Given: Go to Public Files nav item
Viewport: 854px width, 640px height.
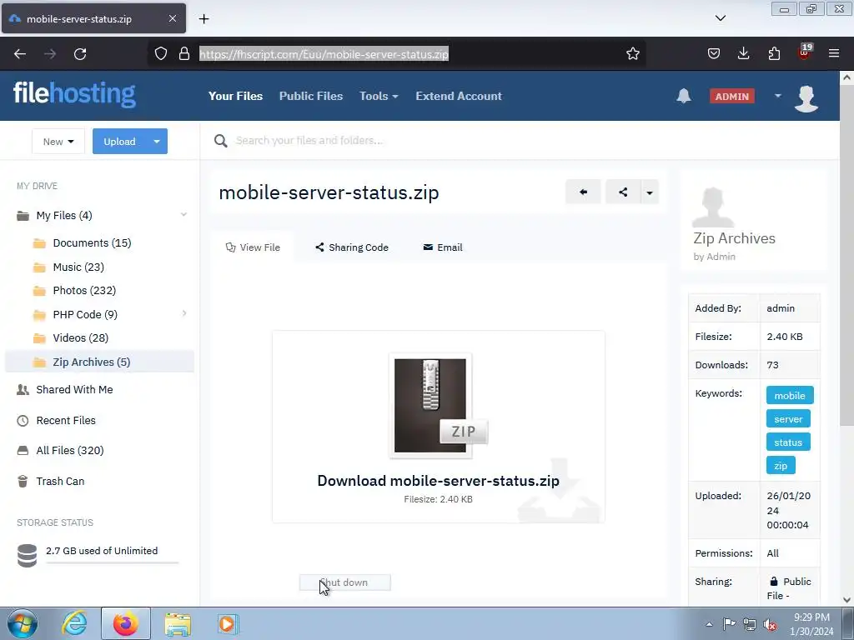Looking at the screenshot, I should click(311, 96).
